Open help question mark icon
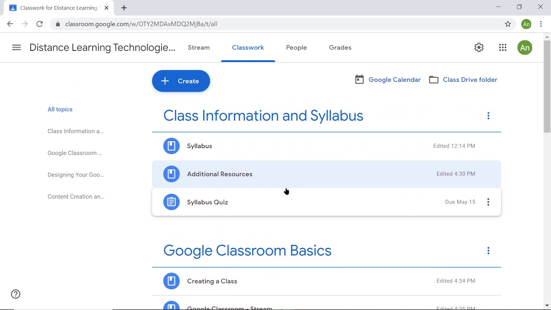 point(15,294)
